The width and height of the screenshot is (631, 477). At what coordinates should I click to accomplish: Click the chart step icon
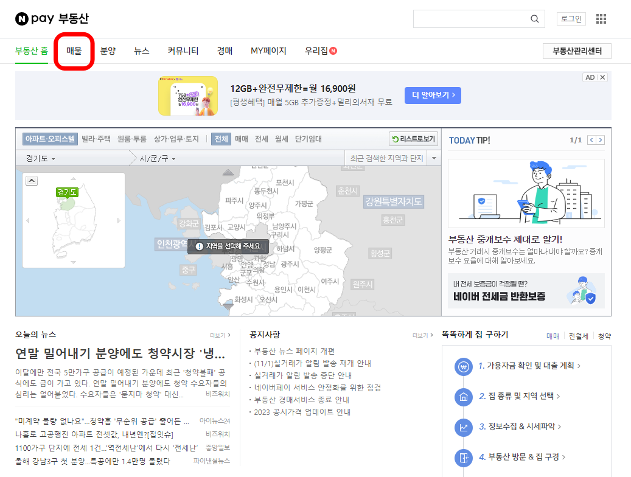(x=464, y=427)
